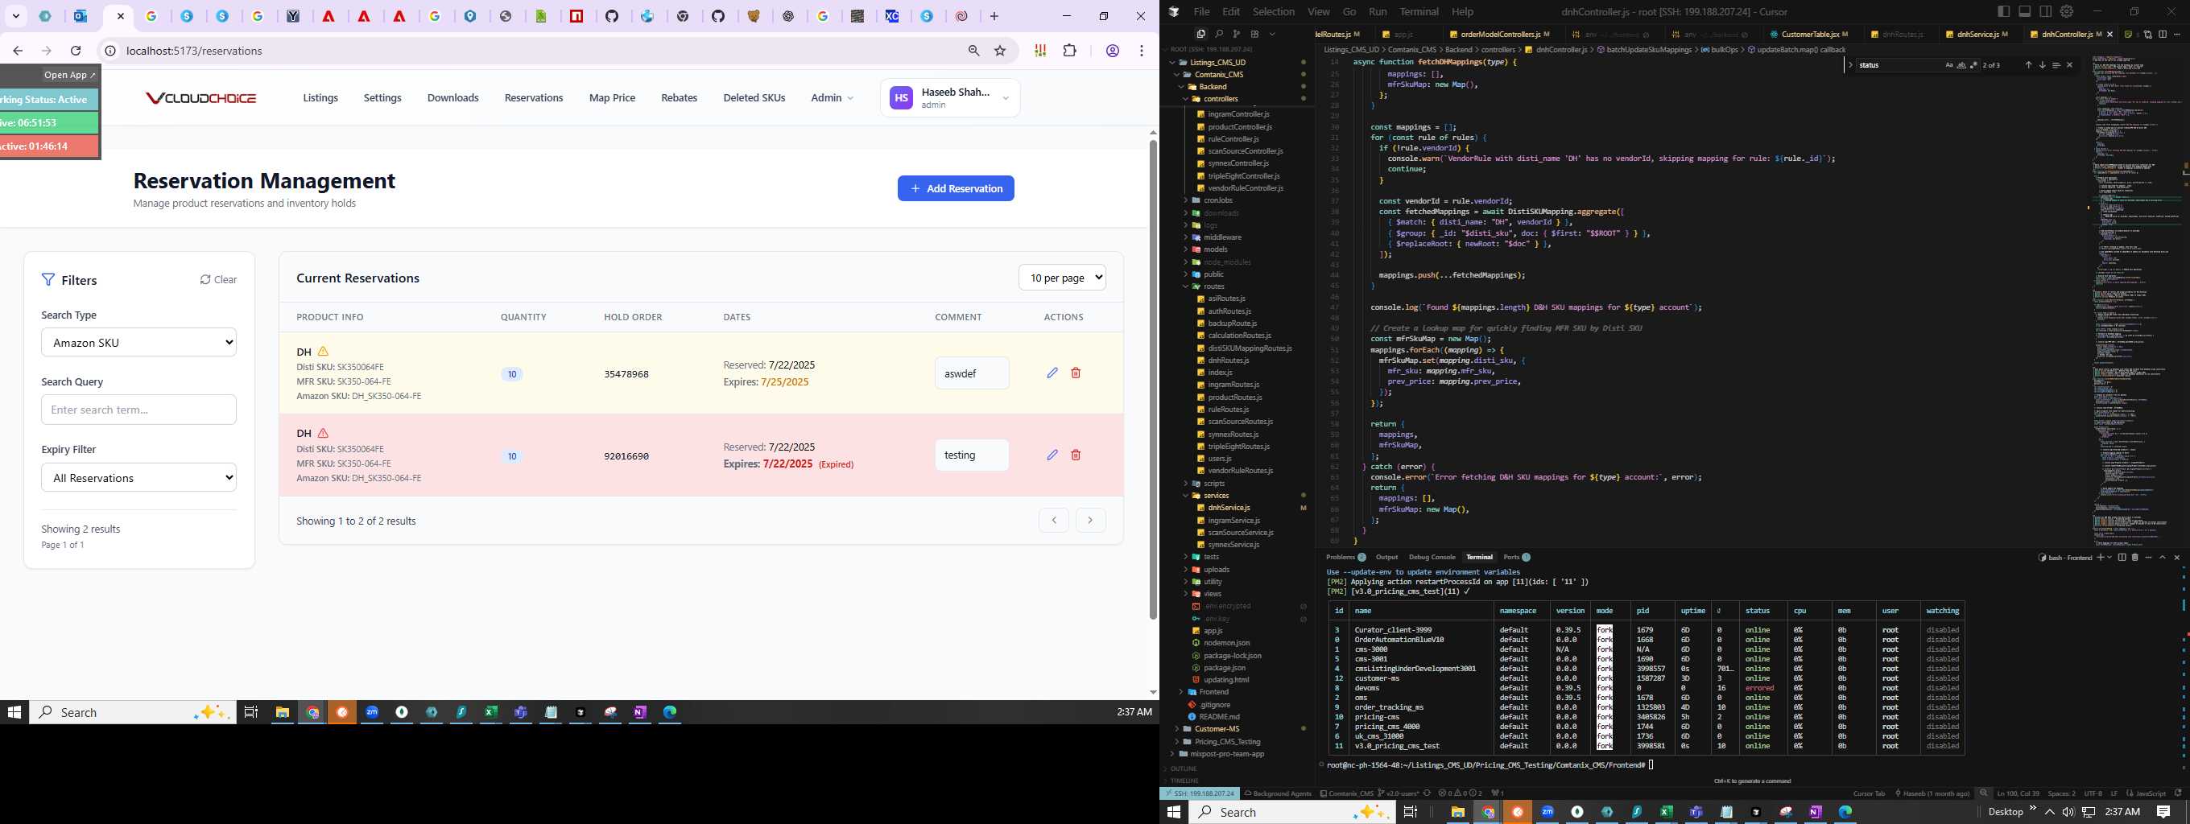Open the Cursor Explorer view icon
Image resolution: width=2190 pixels, height=824 pixels.
(1201, 34)
